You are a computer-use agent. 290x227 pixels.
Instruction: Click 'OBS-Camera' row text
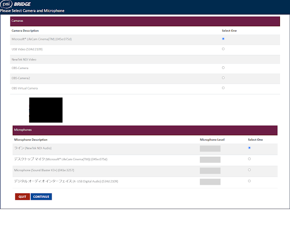(20, 68)
